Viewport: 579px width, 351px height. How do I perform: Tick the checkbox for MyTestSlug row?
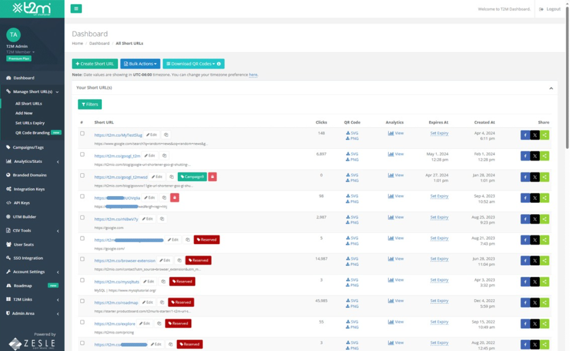pyautogui.click(x=82, y=133)
